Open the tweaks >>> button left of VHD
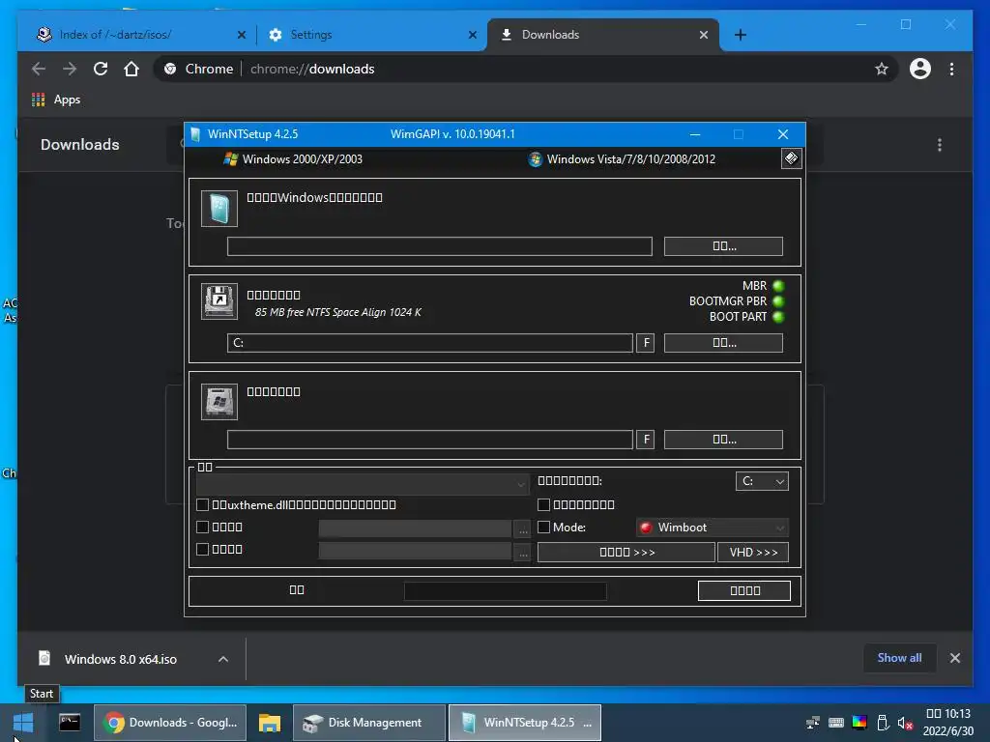This screenshot has width=990, height=742. pos(626,552)
